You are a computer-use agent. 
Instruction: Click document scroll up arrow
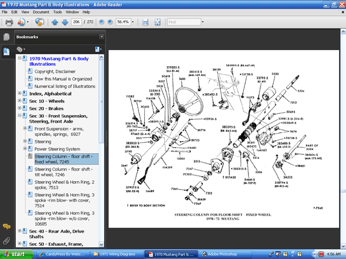(343, 32)
